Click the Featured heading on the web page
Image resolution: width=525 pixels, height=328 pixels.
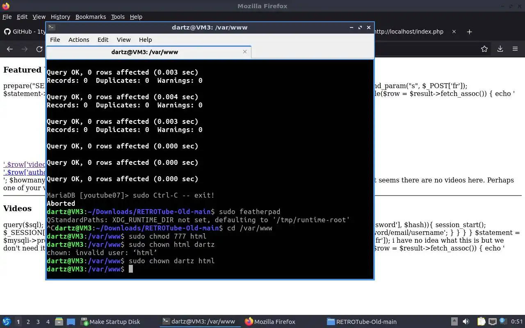point(23,70)
